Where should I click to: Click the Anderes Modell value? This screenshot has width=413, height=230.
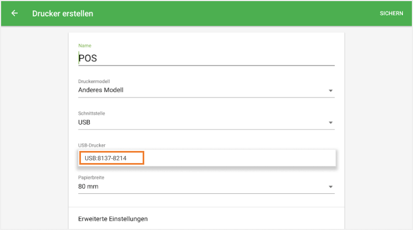point(101,90)
